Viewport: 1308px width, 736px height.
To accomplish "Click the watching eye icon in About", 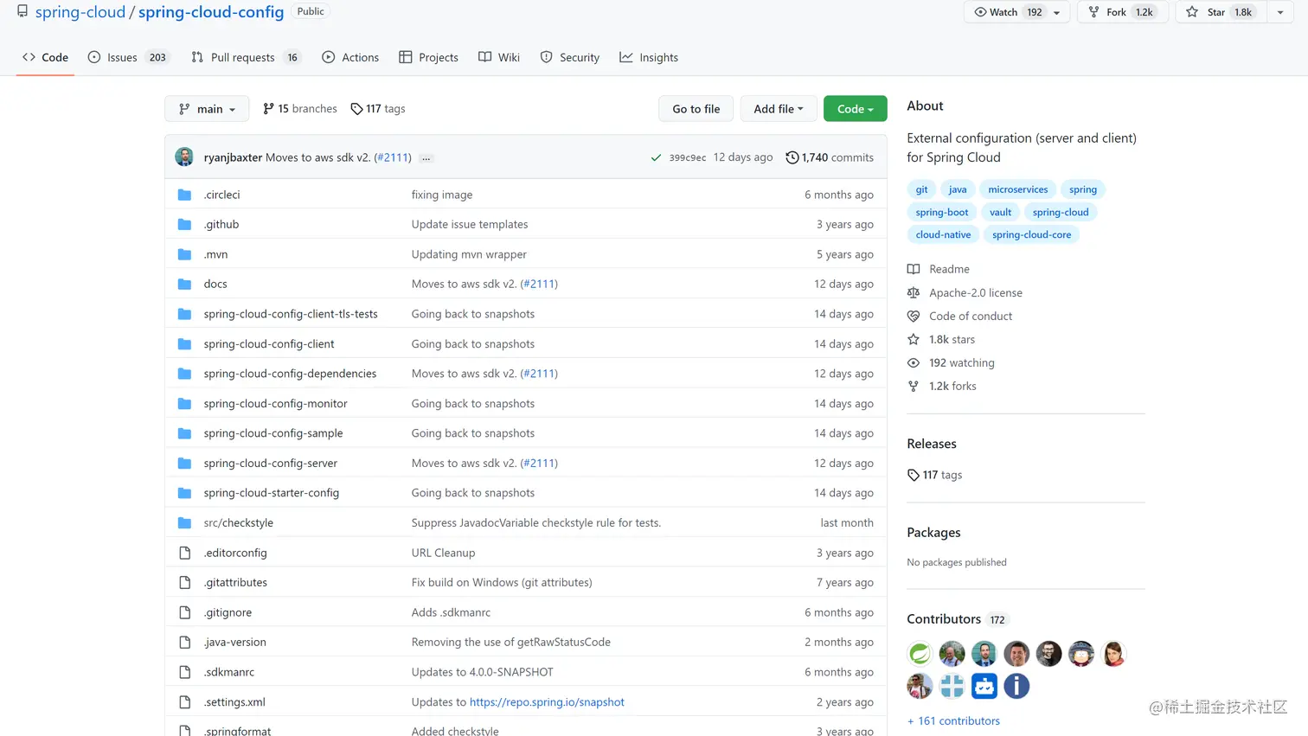I will tap(914, 362).
